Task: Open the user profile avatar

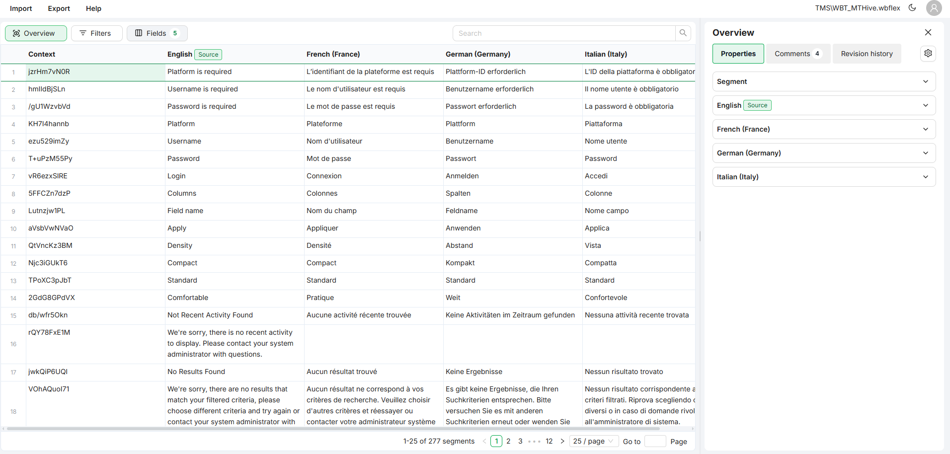Action: pyautogui.click(x=934, y=8)
